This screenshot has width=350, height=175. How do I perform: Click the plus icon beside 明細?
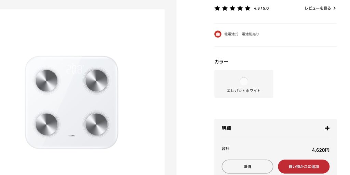pos(327,128)
